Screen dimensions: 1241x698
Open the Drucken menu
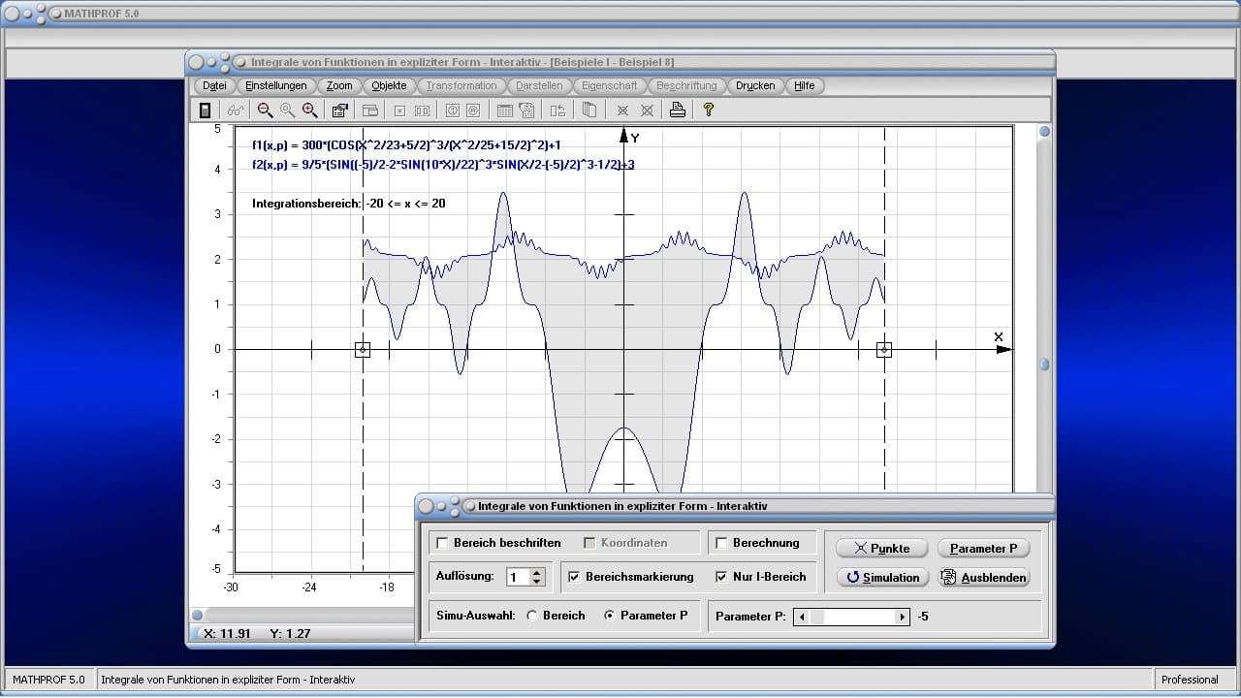click(x=755, y=85)
